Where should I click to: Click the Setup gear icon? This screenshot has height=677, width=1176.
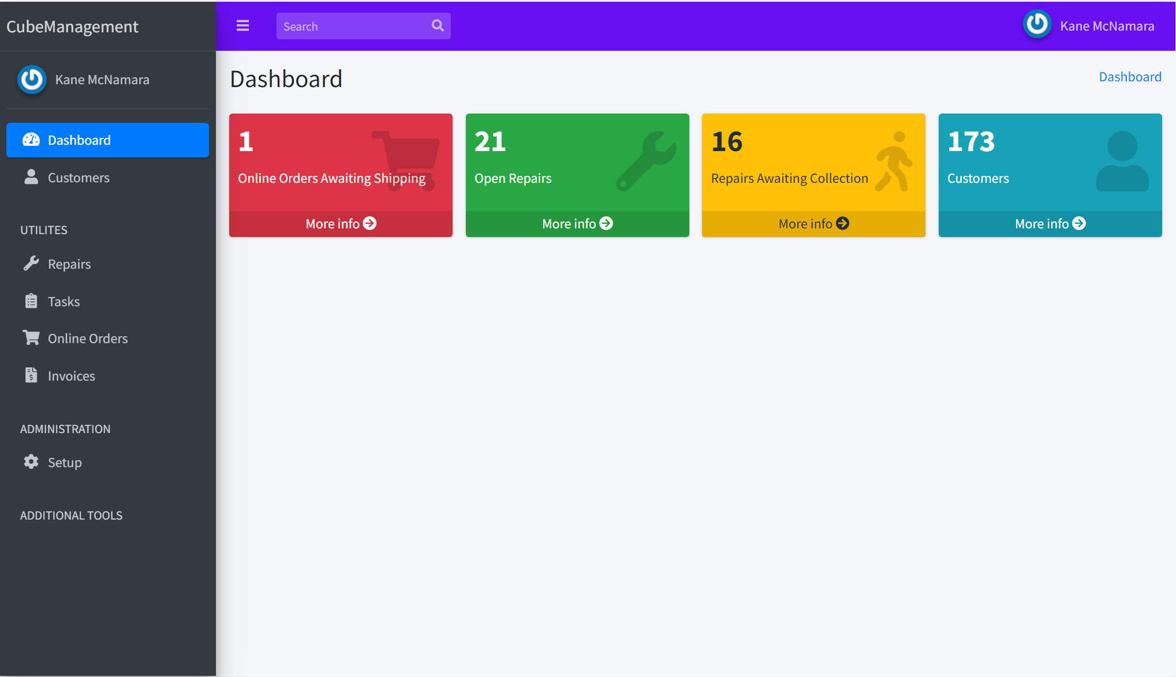pyautogui.click(x=31, y=462)
